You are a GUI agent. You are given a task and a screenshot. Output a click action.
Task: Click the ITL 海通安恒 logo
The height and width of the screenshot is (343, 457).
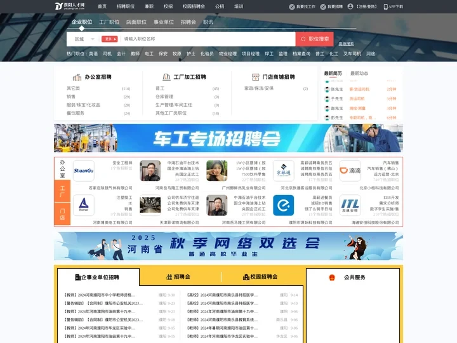click(x=350, y=205)
